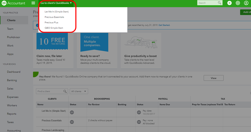
Task: Open the 10 Free Tax Returns card
Action: click(53, 51)
